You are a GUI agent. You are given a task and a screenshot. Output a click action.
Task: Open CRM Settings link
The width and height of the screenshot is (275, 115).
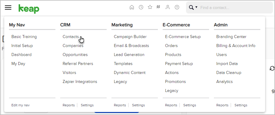[87, 105]
